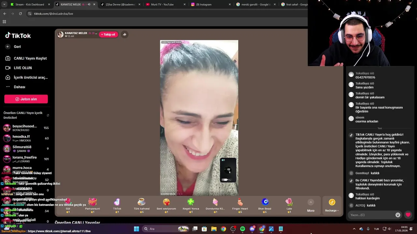Send the Dondurma Külahı gift
The image size is (417, 234).
tap(215, 206)
